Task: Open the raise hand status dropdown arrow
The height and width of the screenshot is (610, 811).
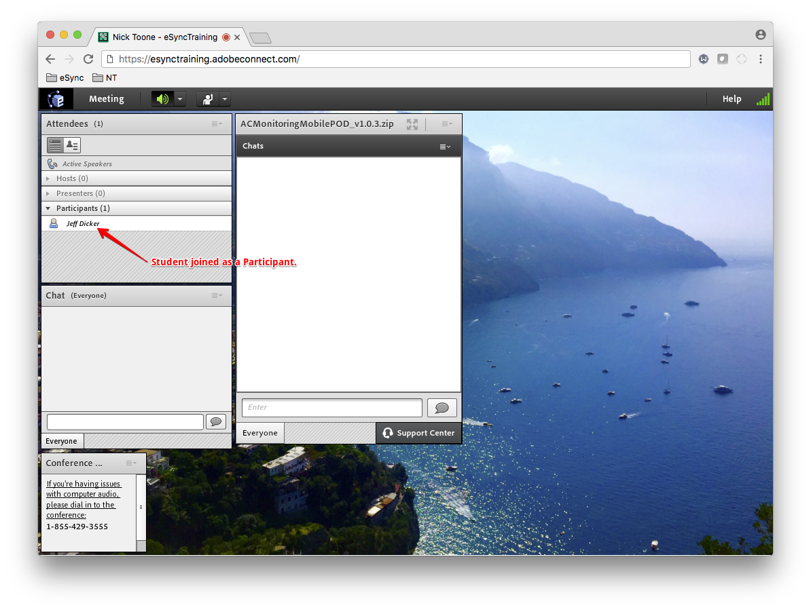Action: (225, 99)
